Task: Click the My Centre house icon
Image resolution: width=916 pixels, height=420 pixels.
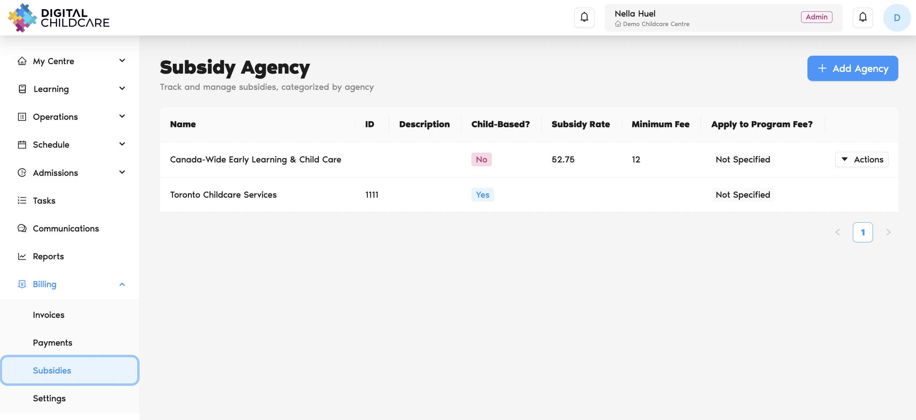Action: pyautogui.click(x=22, y=61)
